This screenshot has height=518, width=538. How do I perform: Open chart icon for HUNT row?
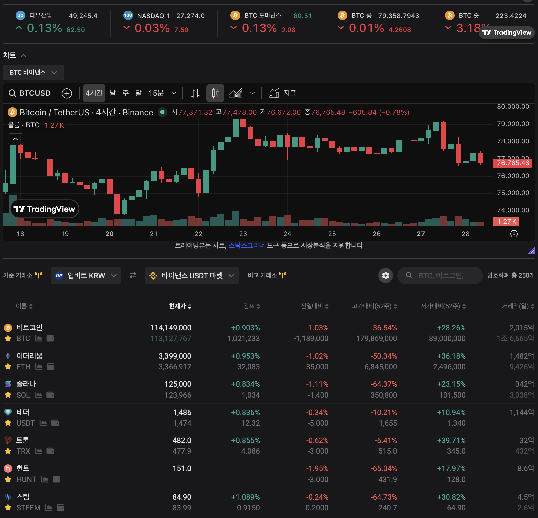45,479
